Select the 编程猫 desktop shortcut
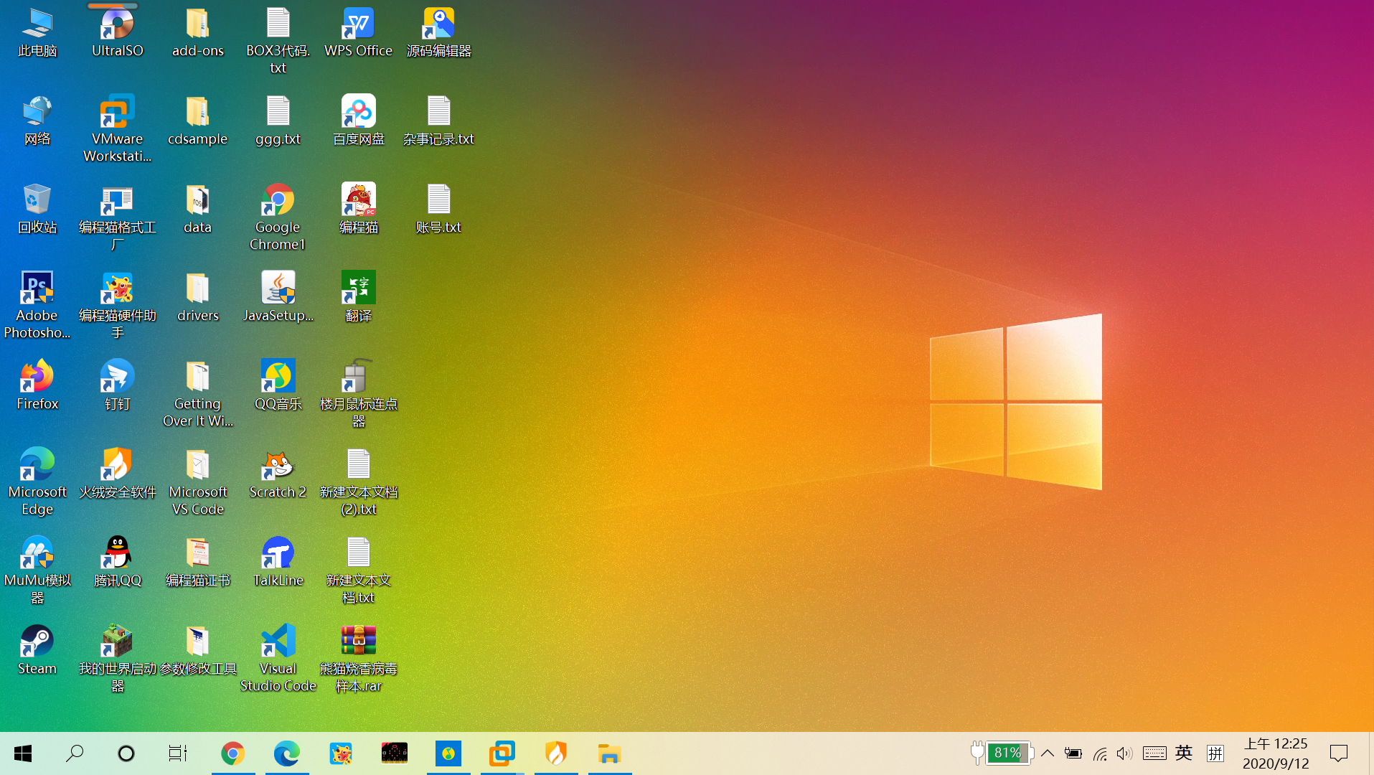 click(x=359, y=209)
